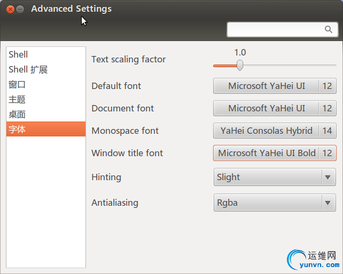Expand the Antialiasing dropdown arrow
The width and height of the screenshot is (343, 274).
[x=328, y=203]
